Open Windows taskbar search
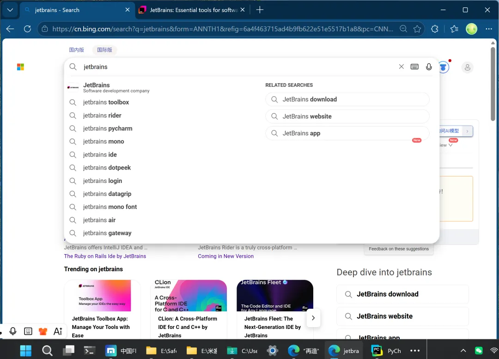The height and width of the screenshot is (359, 499). (x=47, y=351)
